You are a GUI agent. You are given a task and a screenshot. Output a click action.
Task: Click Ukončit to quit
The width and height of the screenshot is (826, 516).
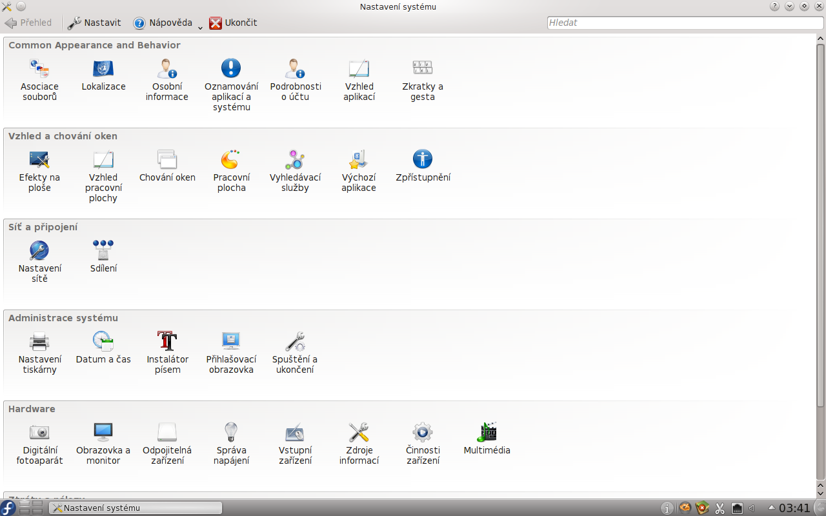233,23
